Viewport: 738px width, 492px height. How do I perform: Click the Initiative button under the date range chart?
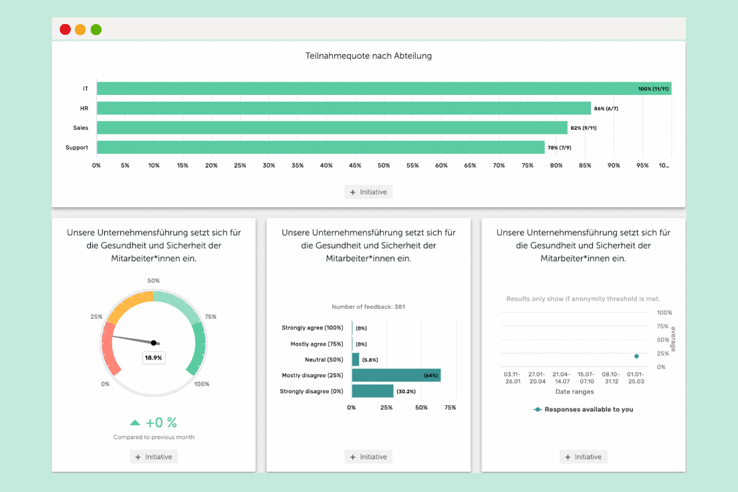coord(583,457)
